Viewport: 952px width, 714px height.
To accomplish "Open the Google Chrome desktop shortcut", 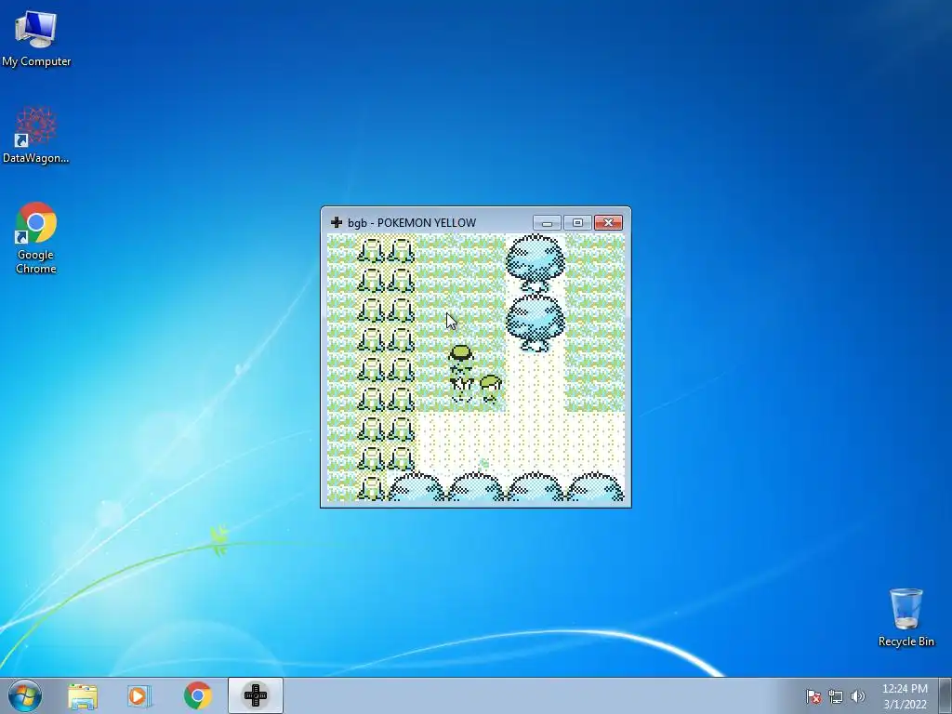I will pos(36,237).
